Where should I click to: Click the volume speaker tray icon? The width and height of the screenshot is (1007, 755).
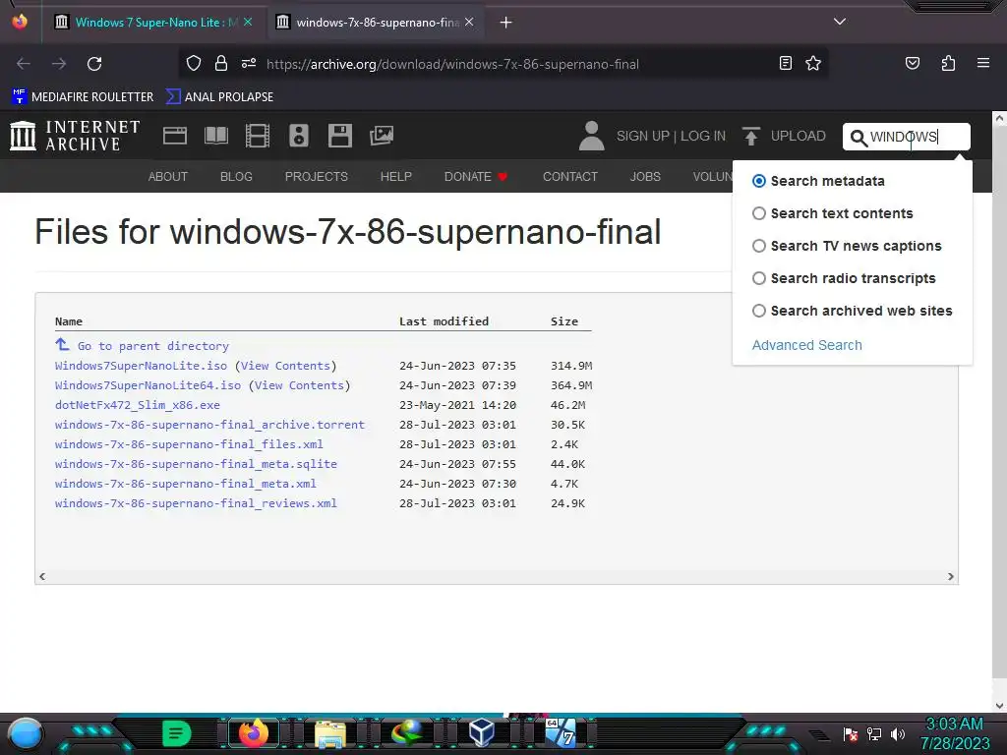click(x=897, y=733)
